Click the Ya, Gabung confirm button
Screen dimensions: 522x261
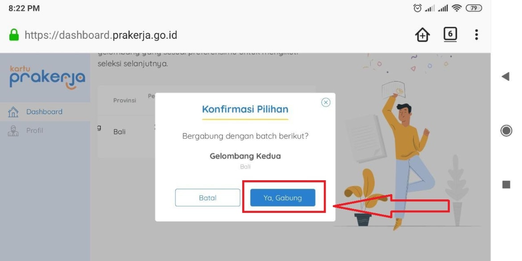pyautogui.click(x=283, y=198)
